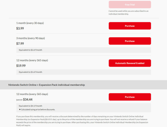Click the '3 months (every 90 days)' label
167x127 pixels.
pos(31,38)
